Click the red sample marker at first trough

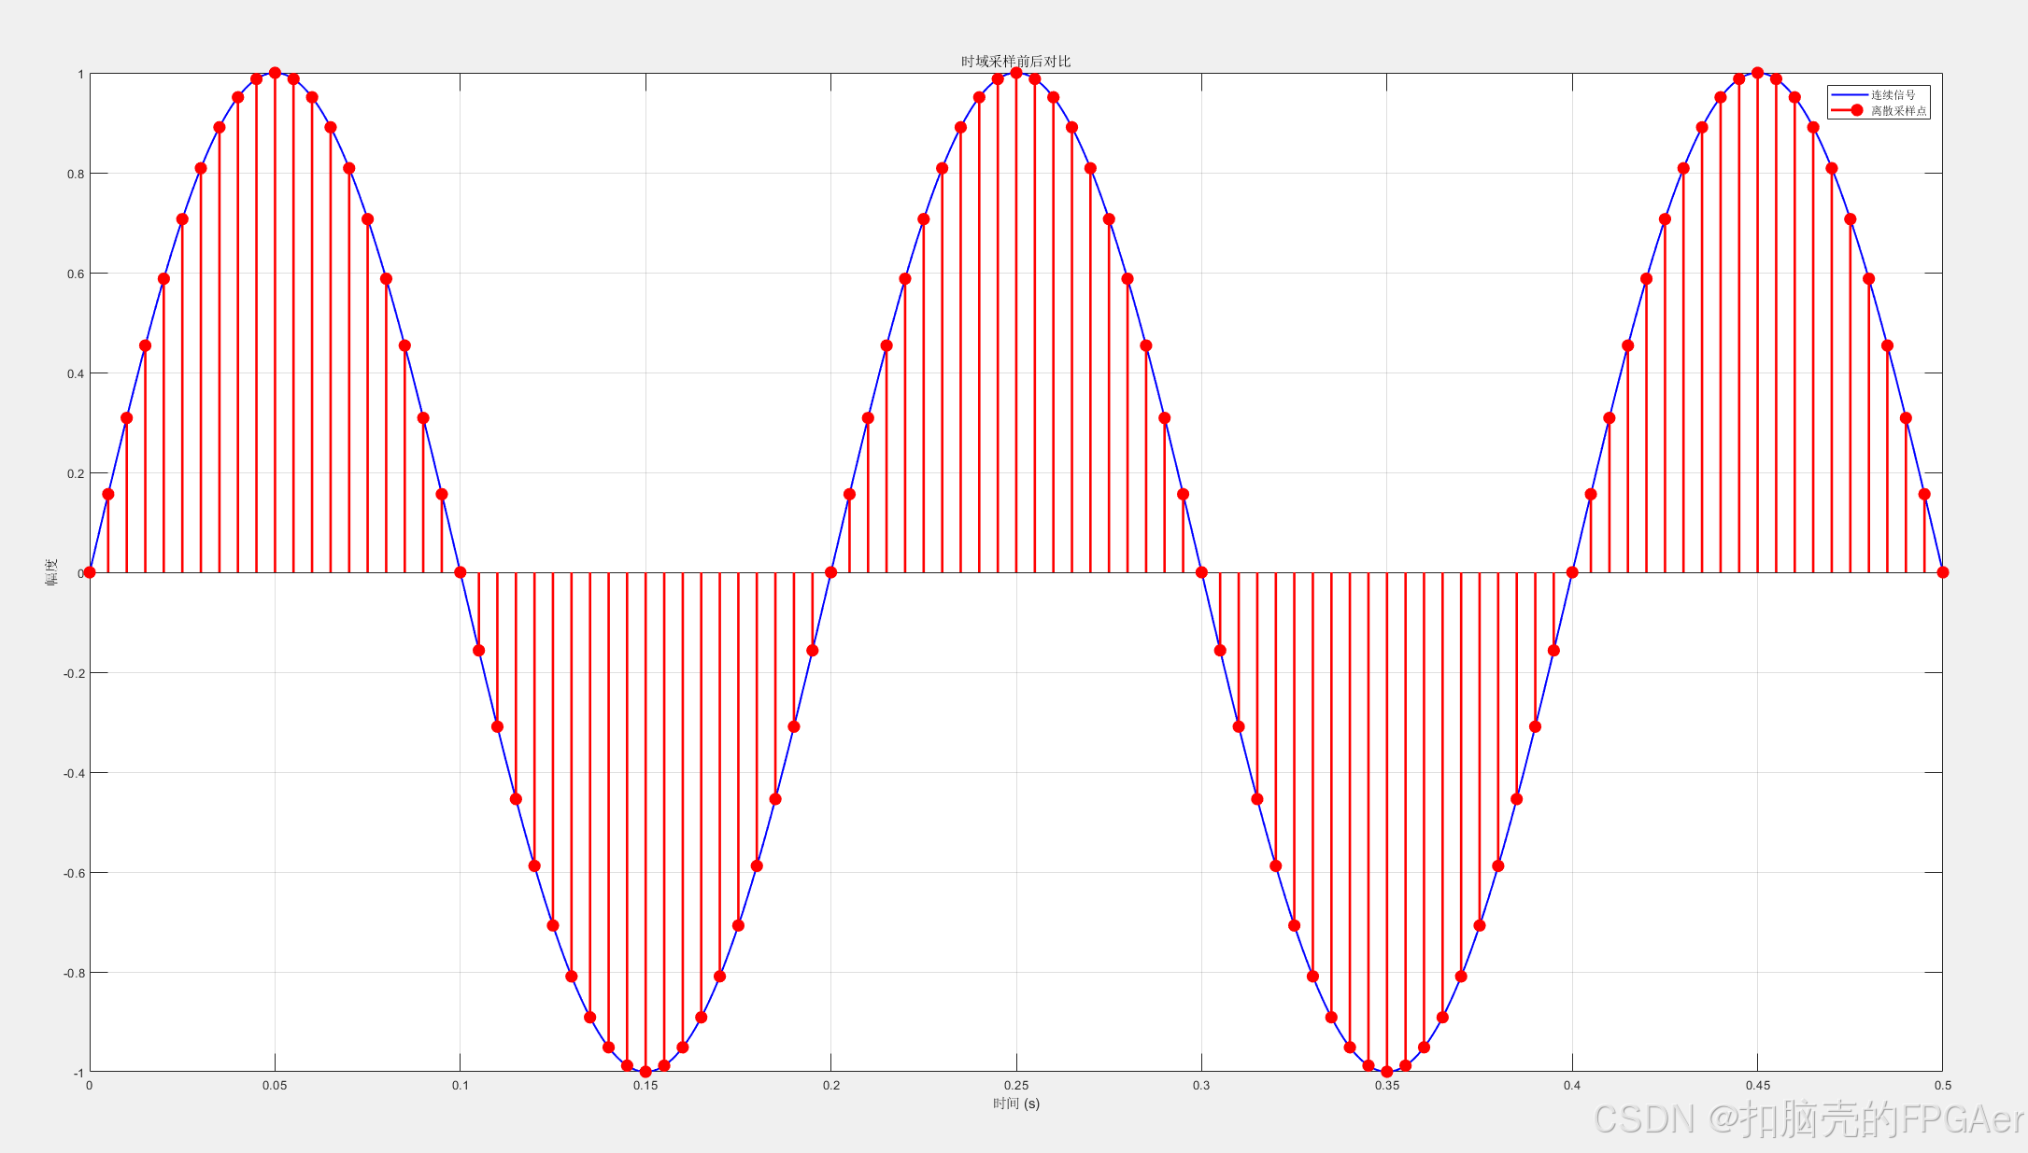(645, 1072)
